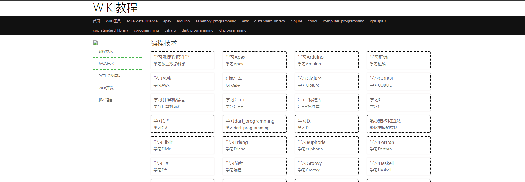Open the 学习Fortran tutorial card
Image resolution: width=525 pixels, height=182 pixels.
[399, 145]
